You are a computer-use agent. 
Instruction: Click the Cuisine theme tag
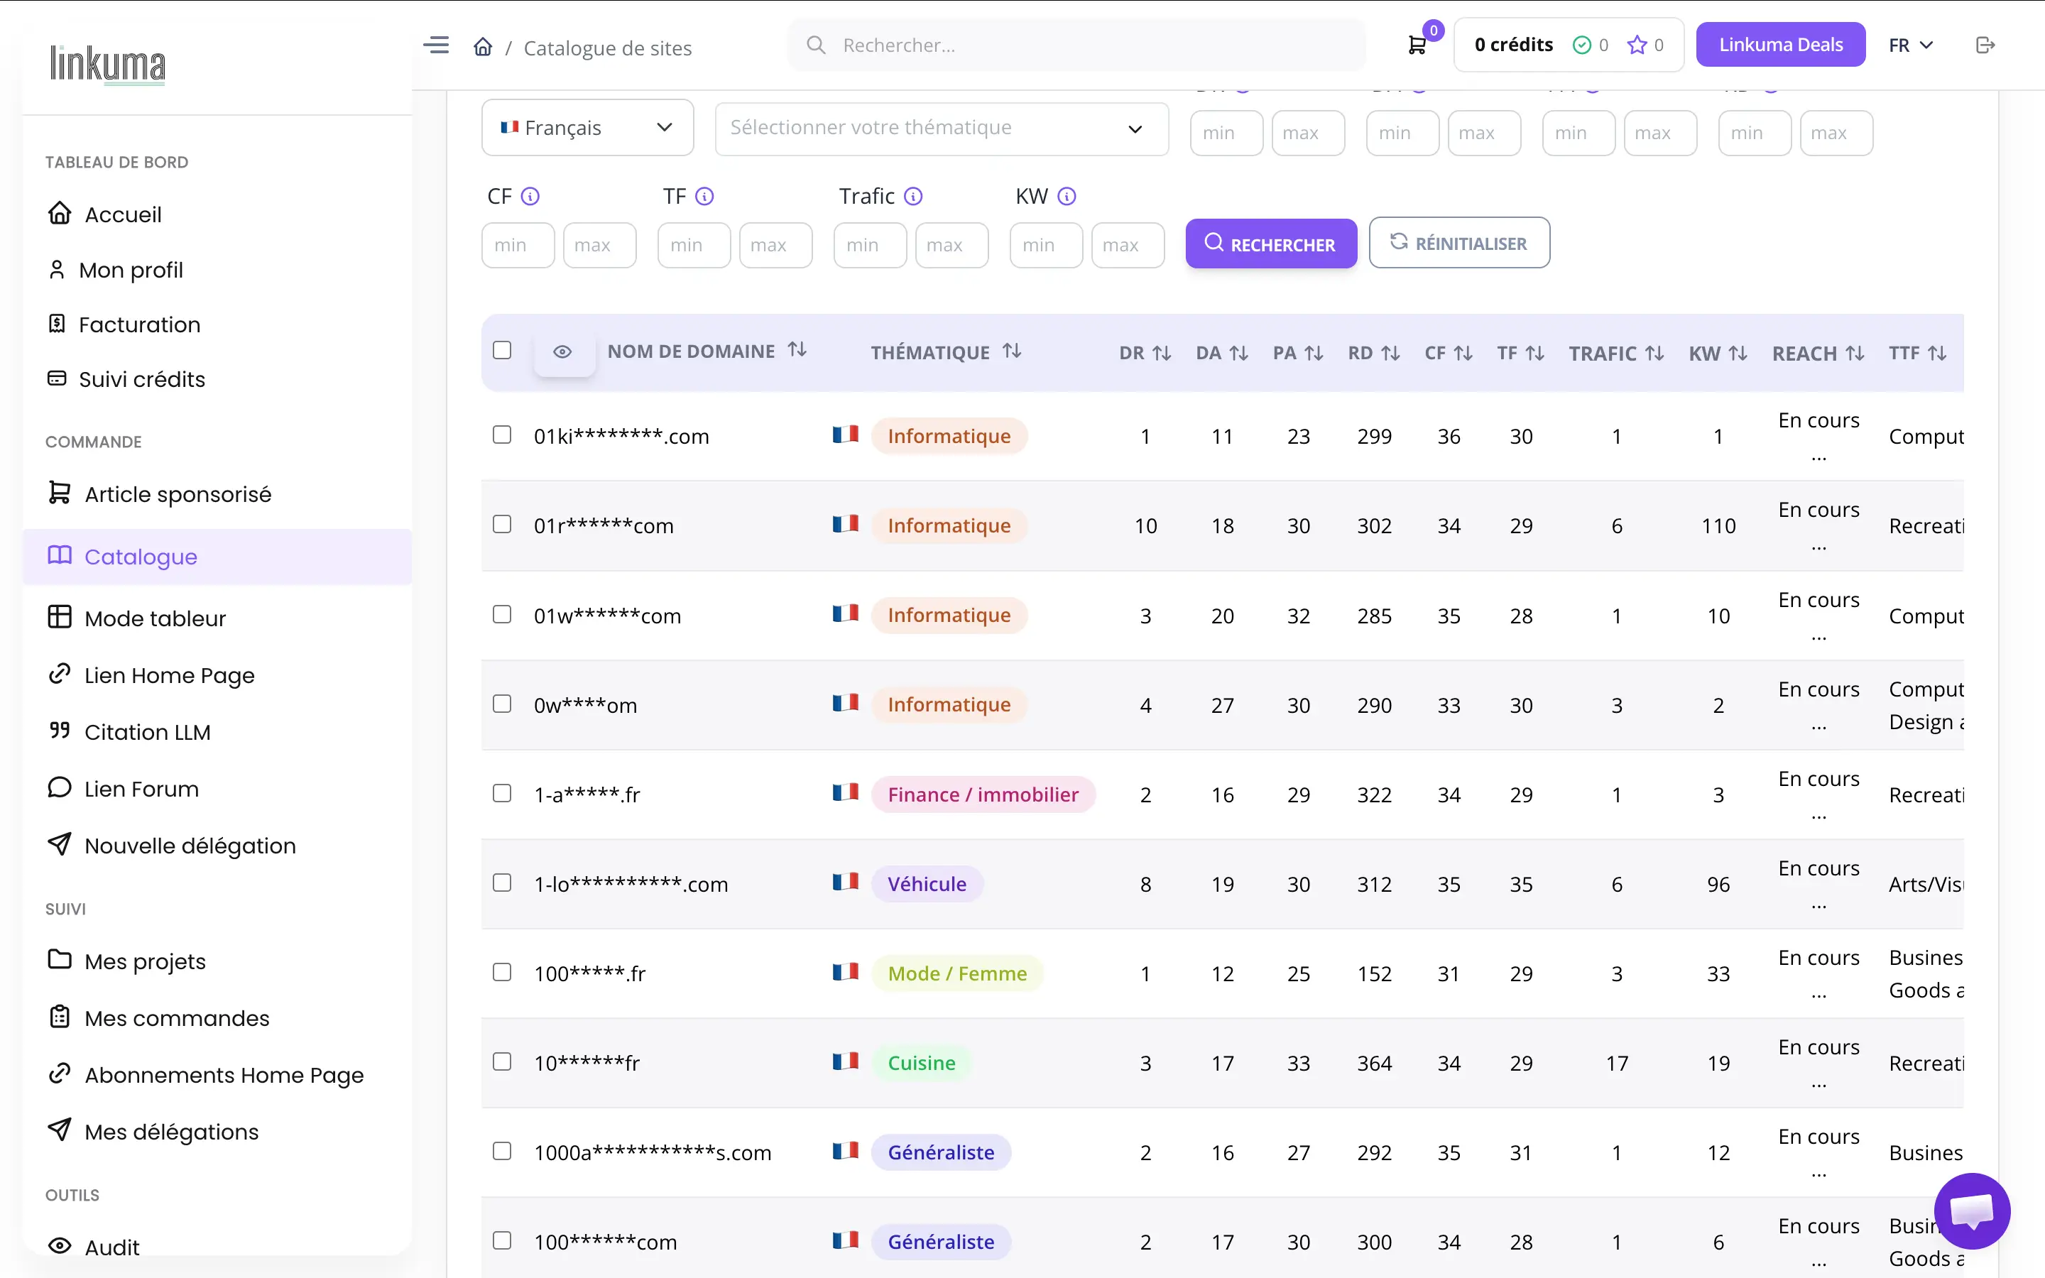pyautogui.click(x=922, y=1064)
